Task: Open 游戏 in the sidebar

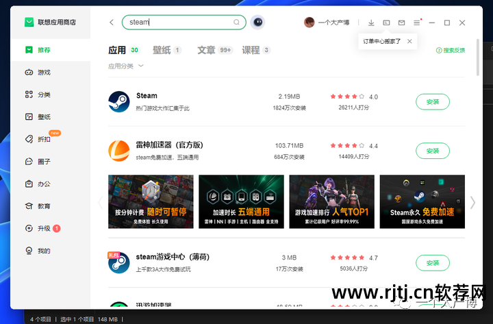Action: [x=50, y=73]
